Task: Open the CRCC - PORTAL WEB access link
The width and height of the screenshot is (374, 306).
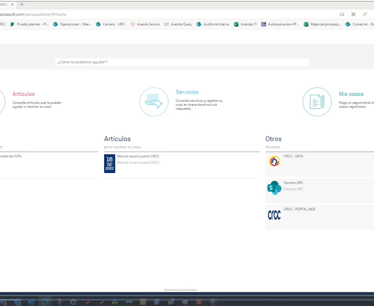Action: [x=299, y=209]
